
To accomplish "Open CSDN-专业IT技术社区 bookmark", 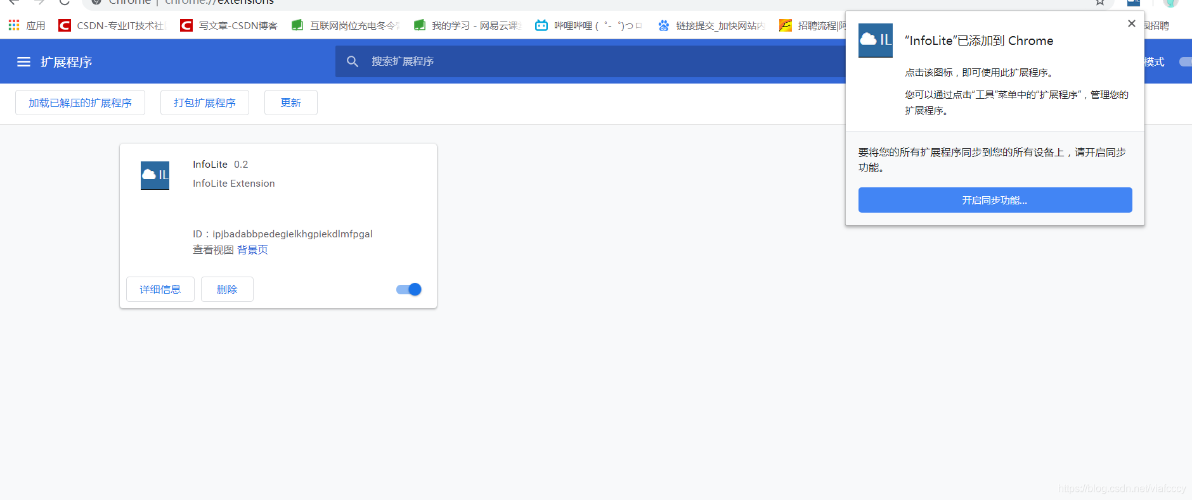I will (x=112, y=25).
